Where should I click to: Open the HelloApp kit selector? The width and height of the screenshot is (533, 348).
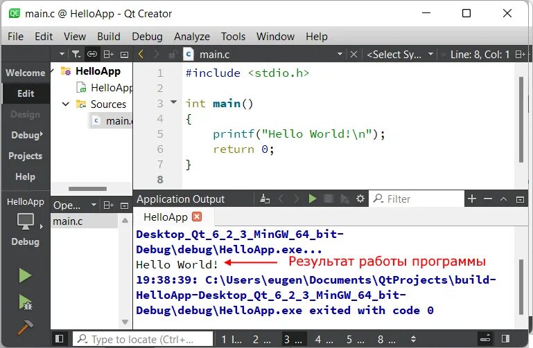26,221
